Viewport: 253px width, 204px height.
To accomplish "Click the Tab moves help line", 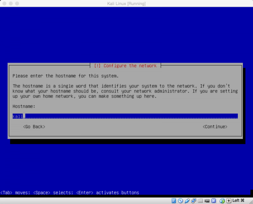I will tap(70, 193).
